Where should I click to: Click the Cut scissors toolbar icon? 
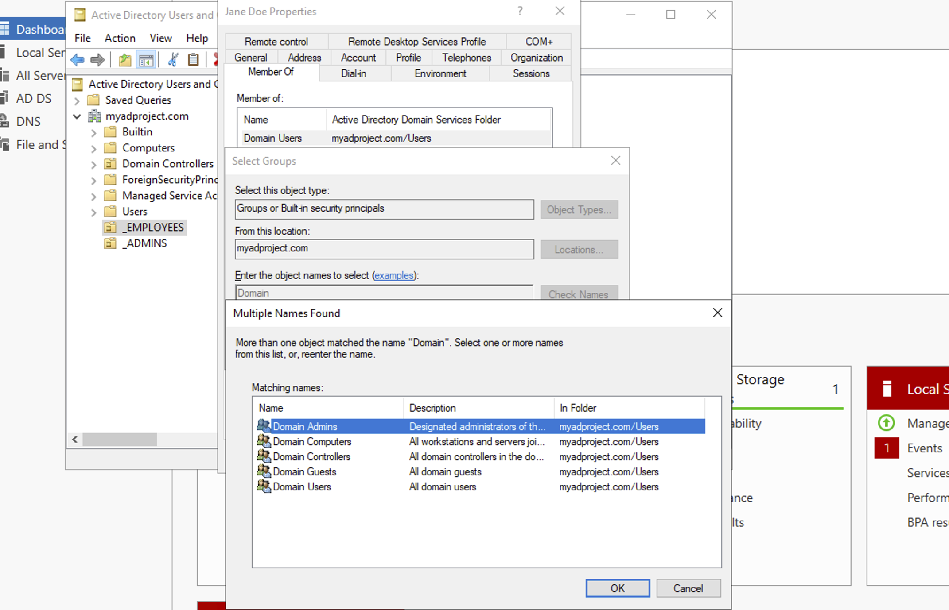point(173,60)
